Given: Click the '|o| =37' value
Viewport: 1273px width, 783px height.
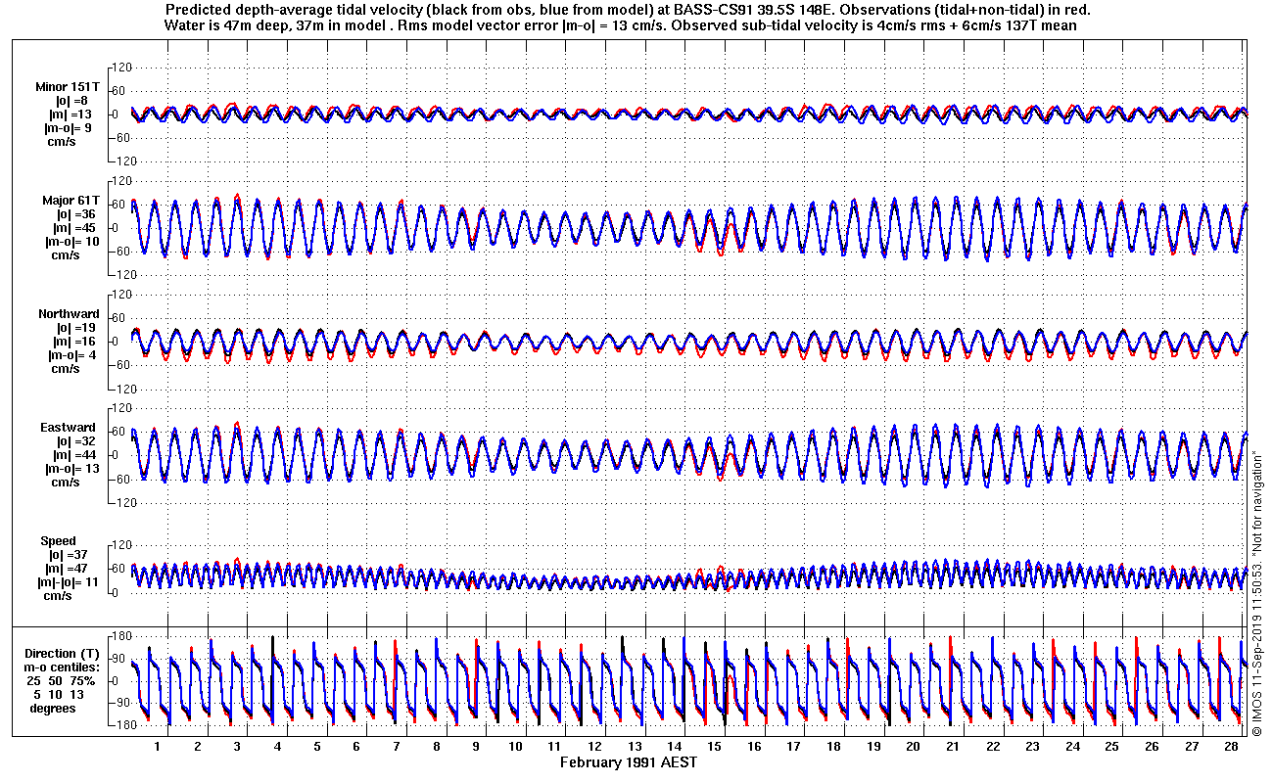Looking at the screenshot, I should [x=69, y=555].
